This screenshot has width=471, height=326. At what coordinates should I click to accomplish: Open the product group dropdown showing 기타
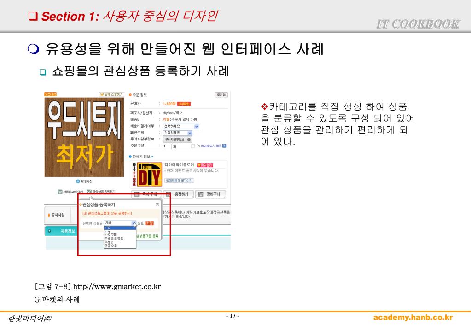click(120, 223)
